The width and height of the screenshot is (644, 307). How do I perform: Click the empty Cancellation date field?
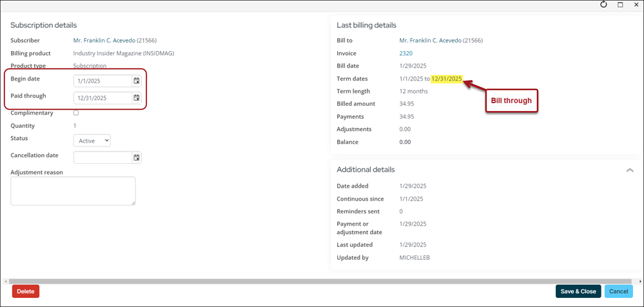pyautogui.click(x=102, y=157)
